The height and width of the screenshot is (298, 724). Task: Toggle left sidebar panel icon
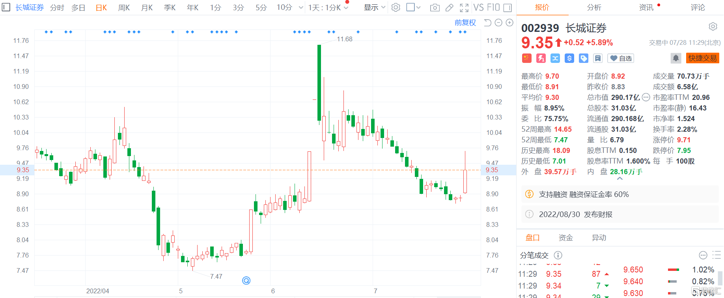[6, 7]
